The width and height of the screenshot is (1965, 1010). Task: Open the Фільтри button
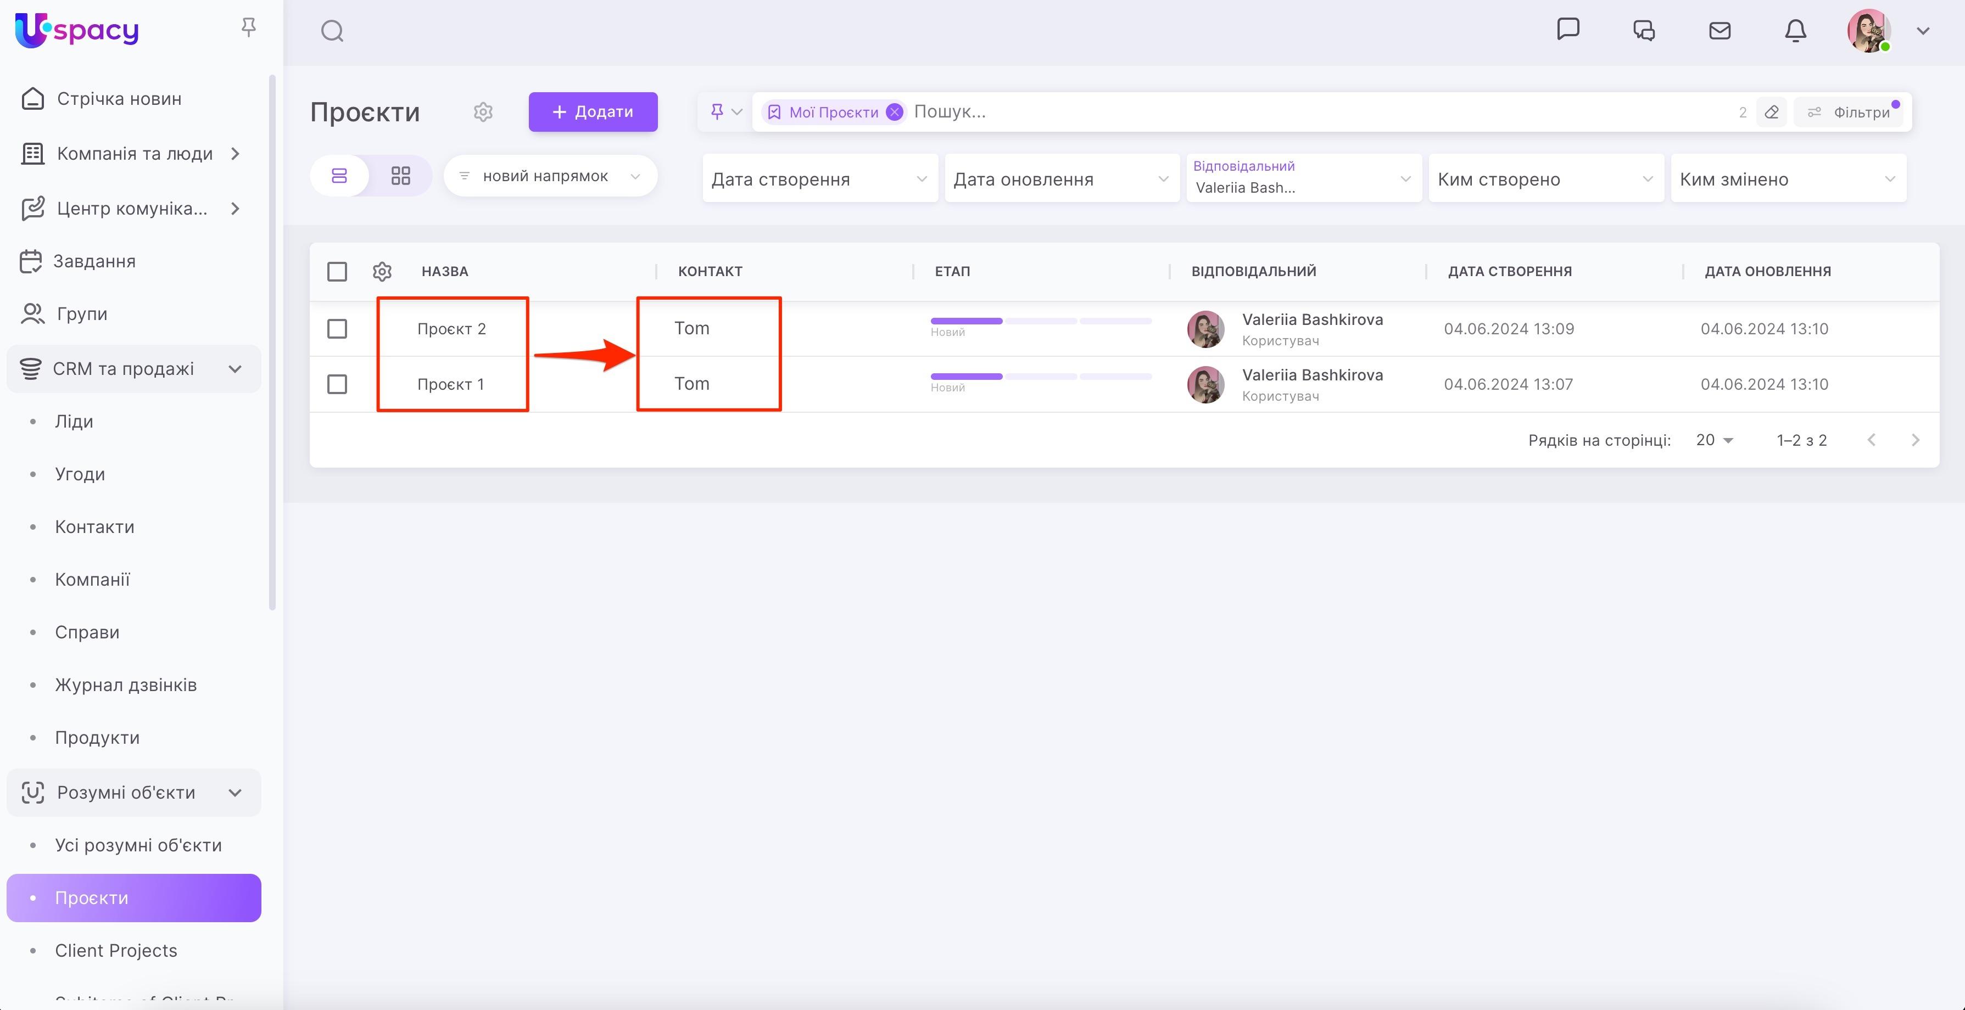pos(1848,112)
